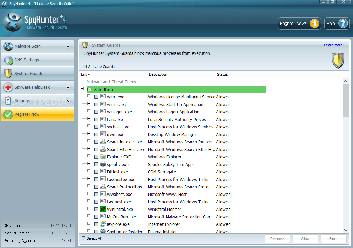353x248 pixels.
Task: Click the Allow button
Action: pyautogui.click(x=305, y=239)
